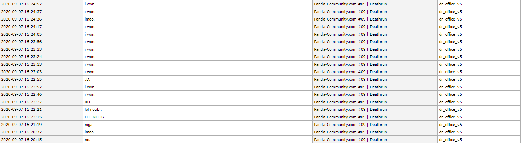Click the "i won." message at 16:22:46
Viewport: 522px width, 144px height.
point(90,94)
